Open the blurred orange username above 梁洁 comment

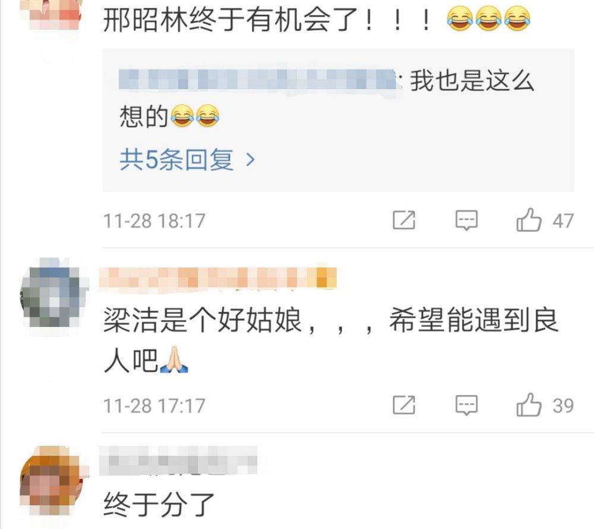tap(218, 278)
